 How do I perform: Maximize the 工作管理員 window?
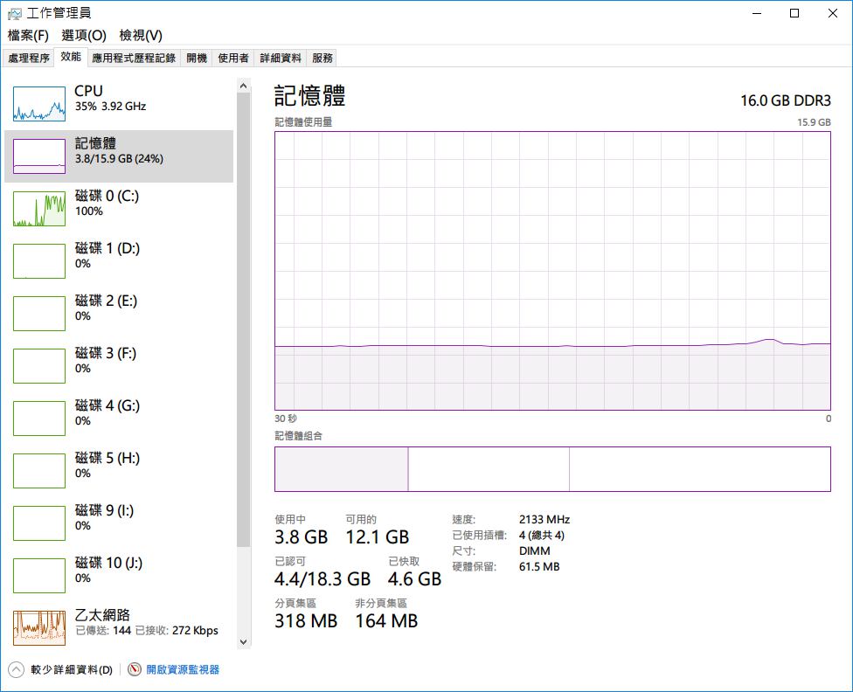pos(794,14)
